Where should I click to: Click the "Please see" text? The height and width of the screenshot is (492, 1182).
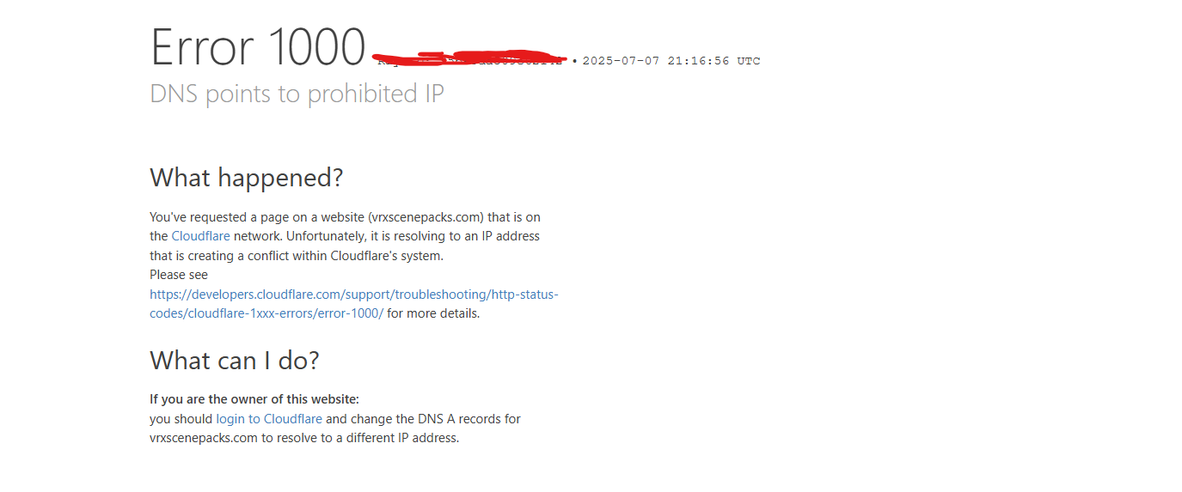pos(178,275)
